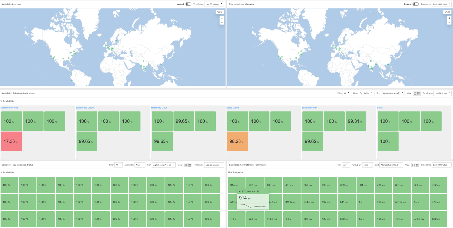Zoom out on Availability Overview map
Screen dimensions: 453x228
[222, 23]
